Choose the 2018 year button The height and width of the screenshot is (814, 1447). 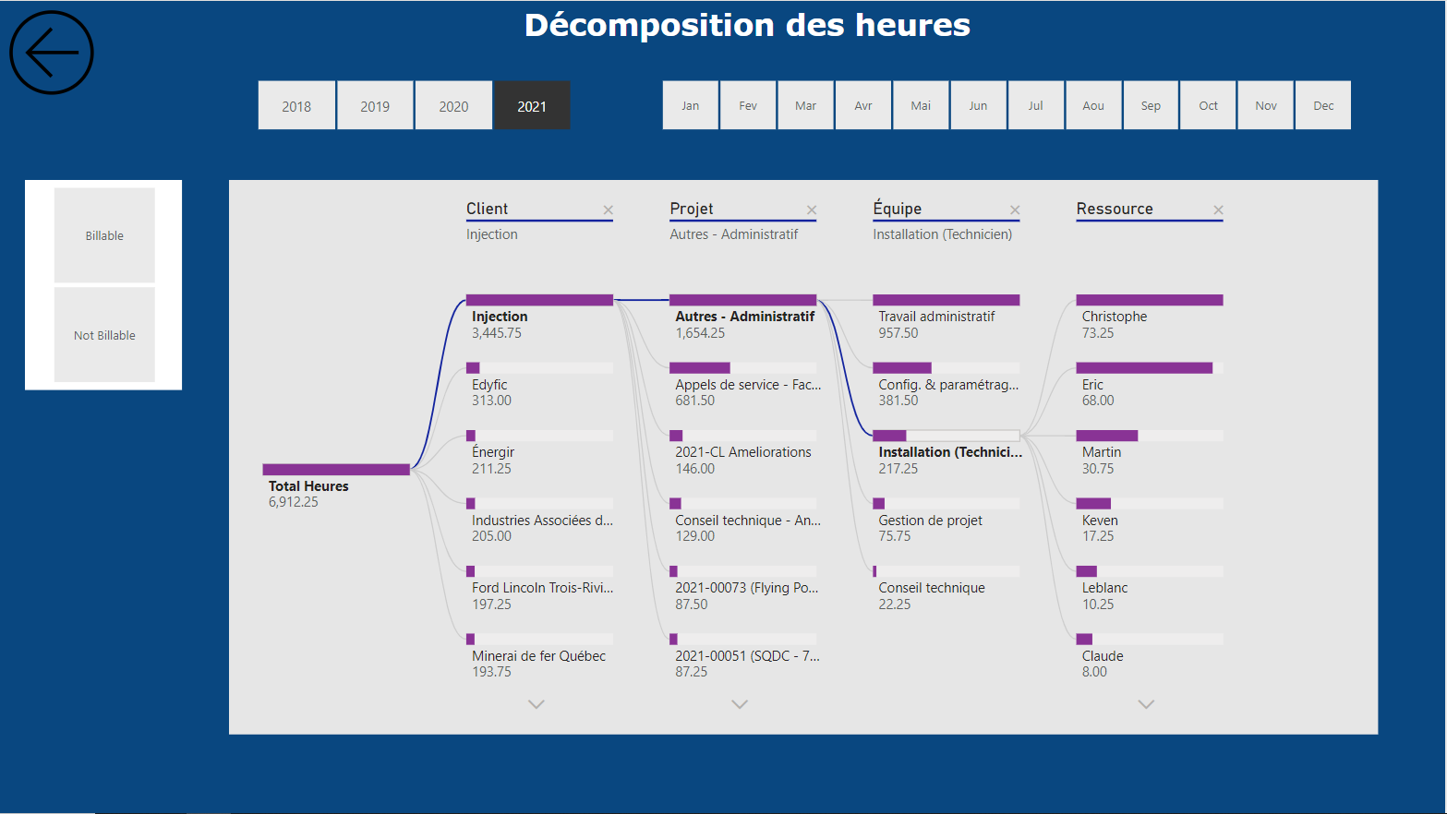click(296, 106)
